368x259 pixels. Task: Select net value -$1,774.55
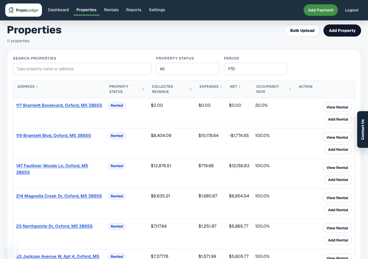(x=239, y=136)
